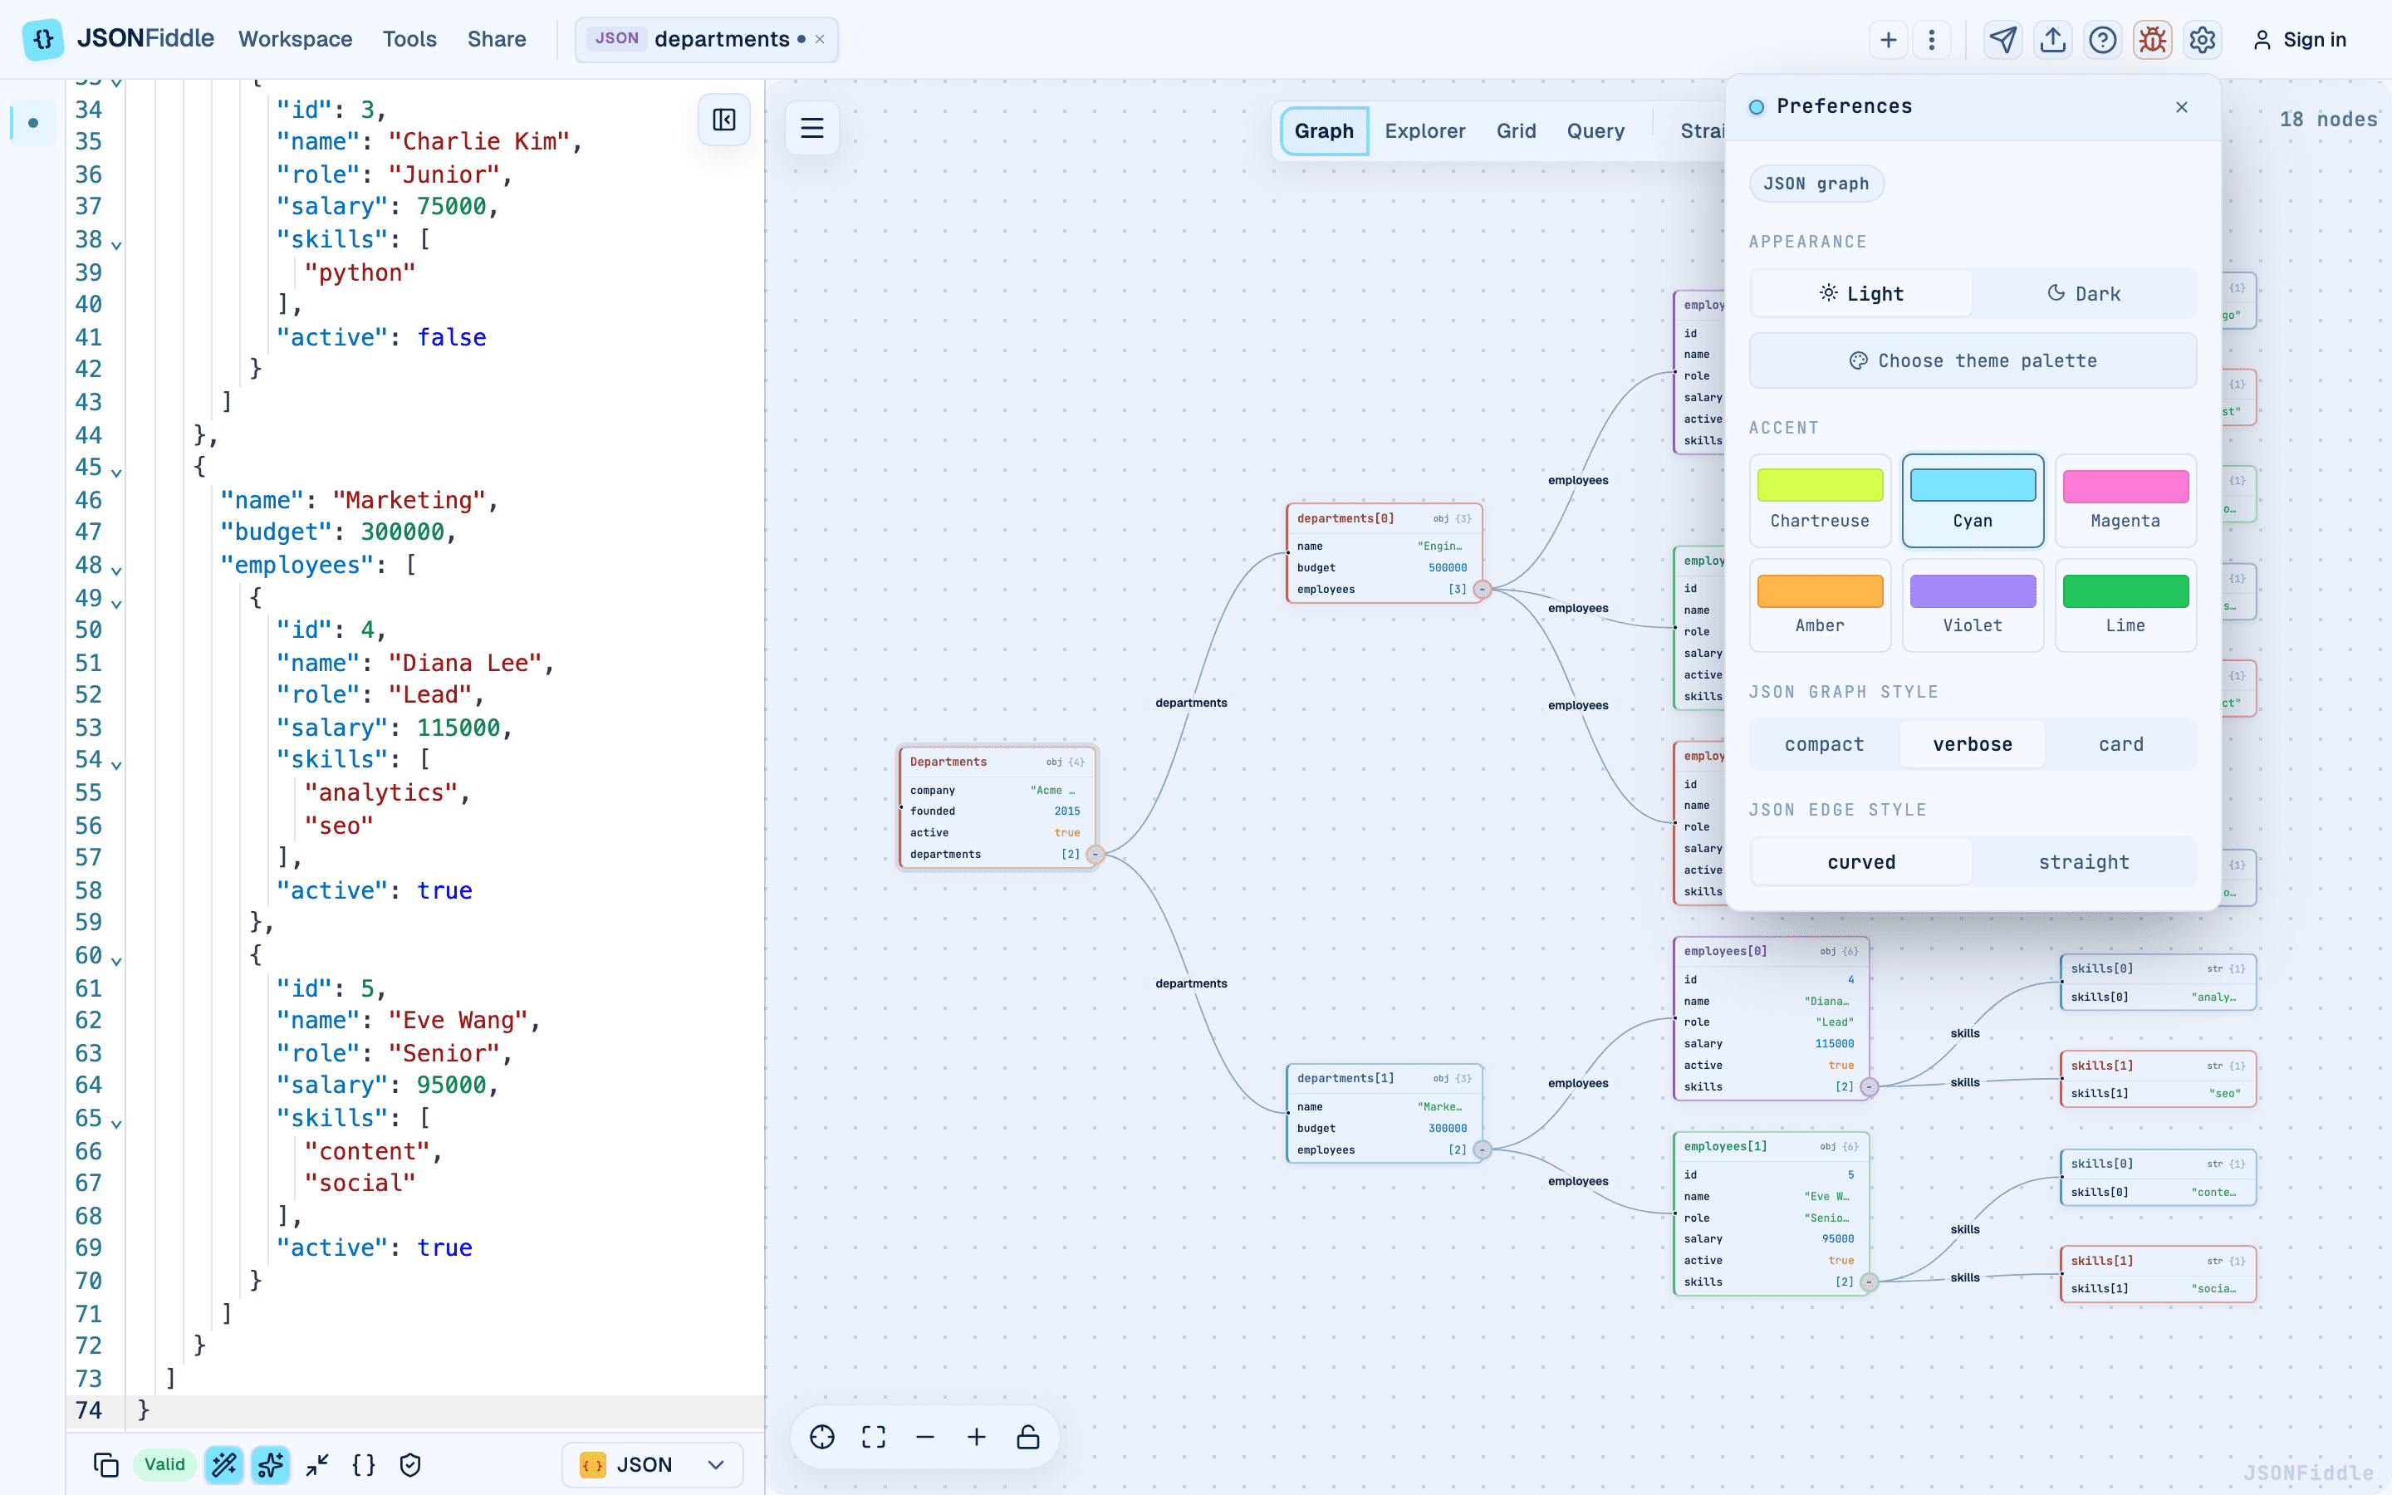
Task: Fold code at line 45
Action: 116,473
